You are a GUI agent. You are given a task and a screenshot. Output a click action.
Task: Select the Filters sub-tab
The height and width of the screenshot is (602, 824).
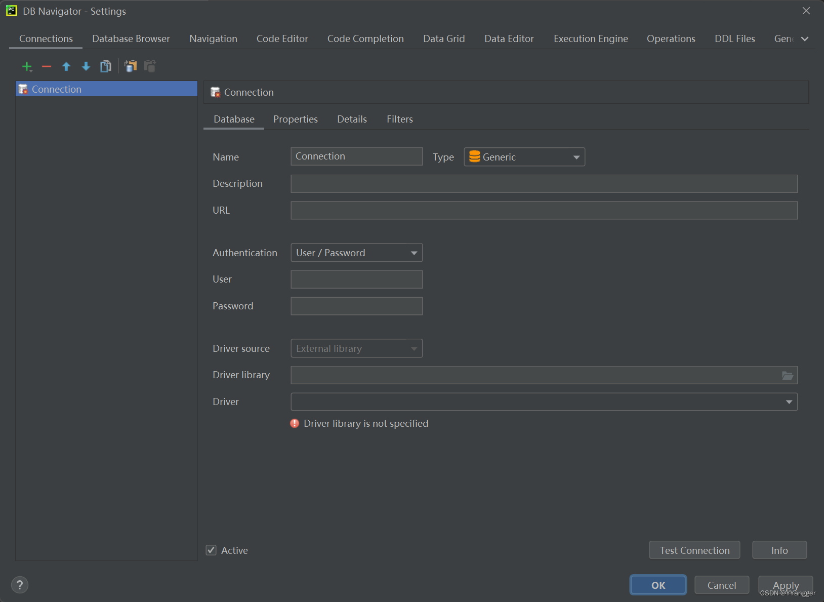click(x=400, y=119)
